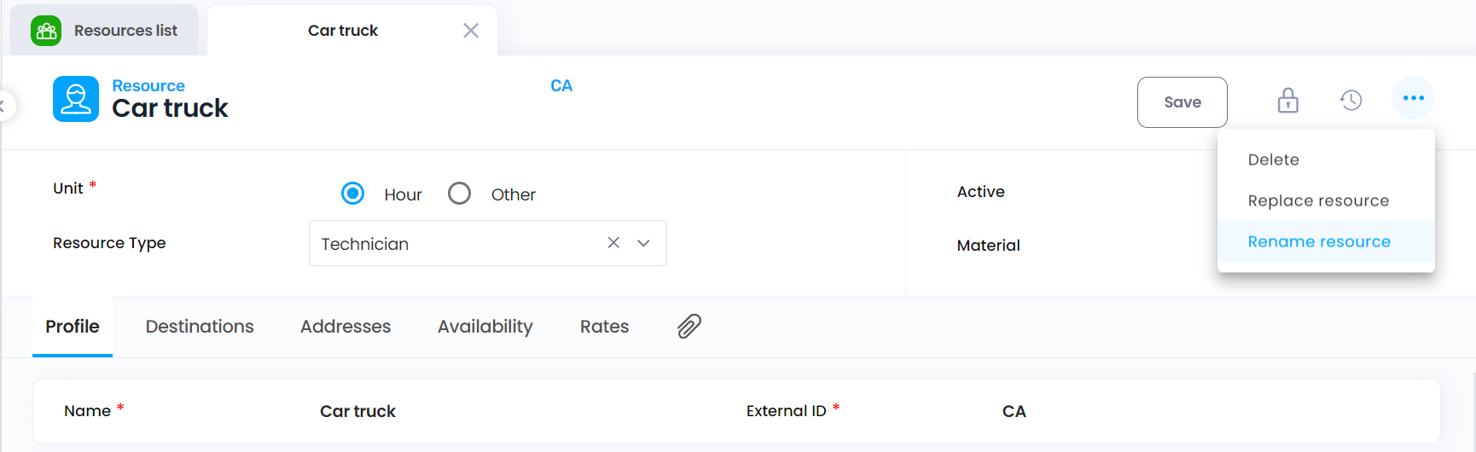Switch to the Availability tab
Image resolution: width=1476 pixels, height=452 pixels.
pos(485,327)
